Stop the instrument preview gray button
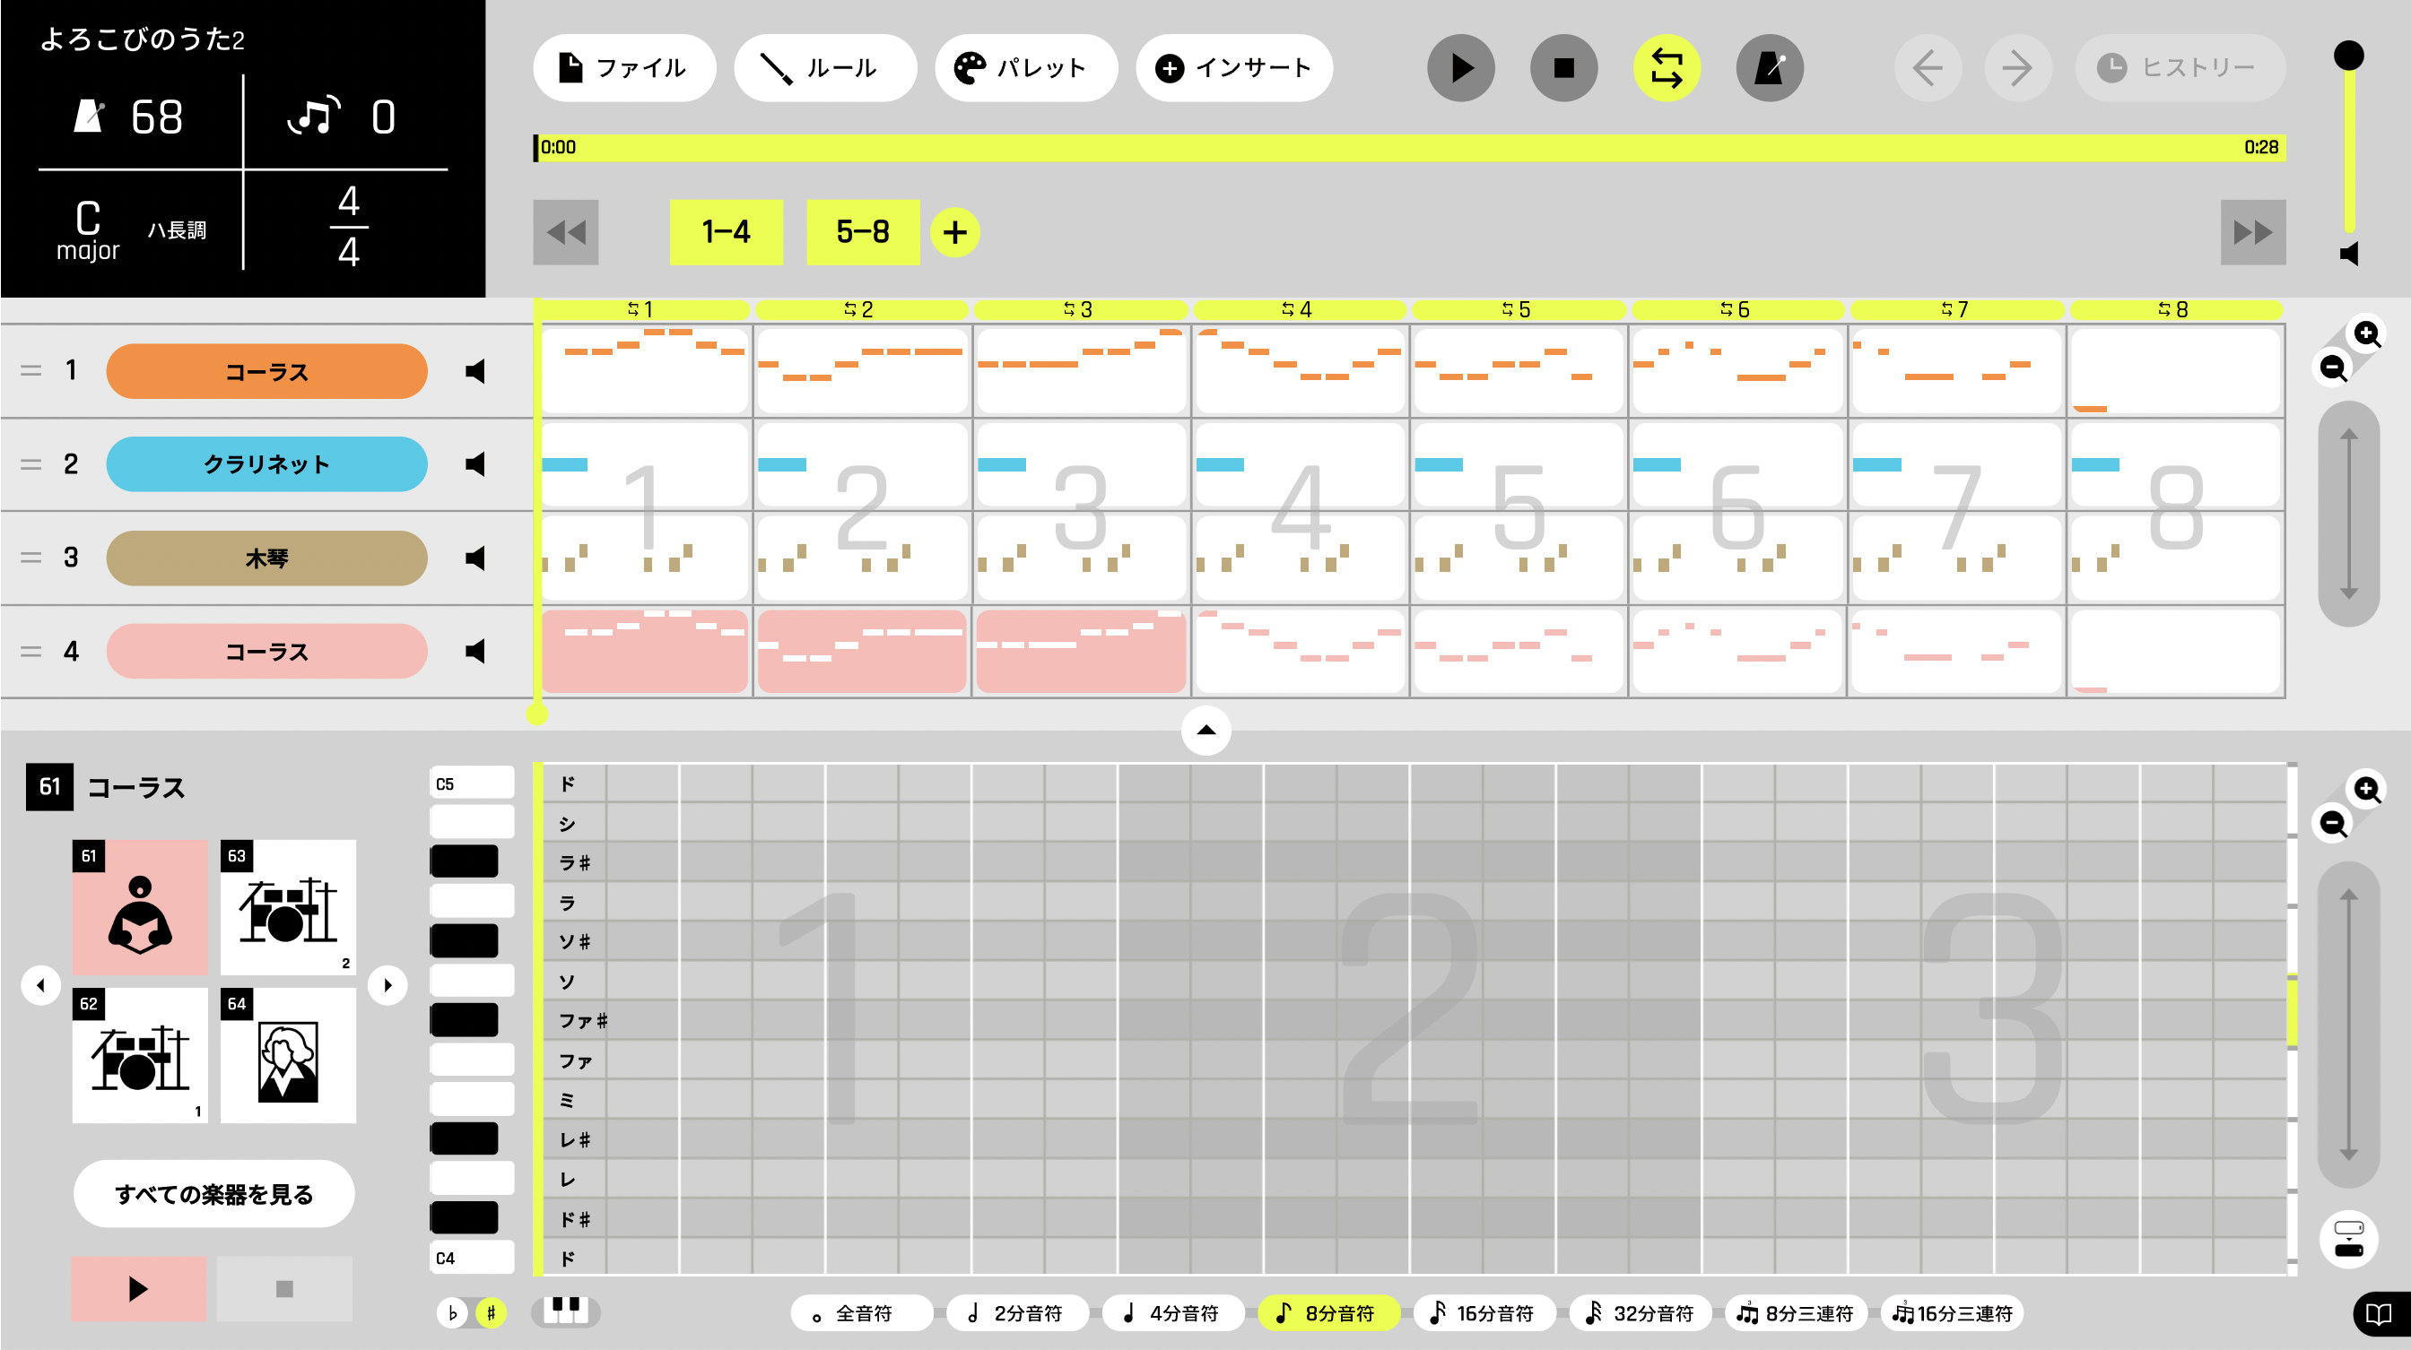This screenshot has width=2411, height=1350. [284, 1289]
